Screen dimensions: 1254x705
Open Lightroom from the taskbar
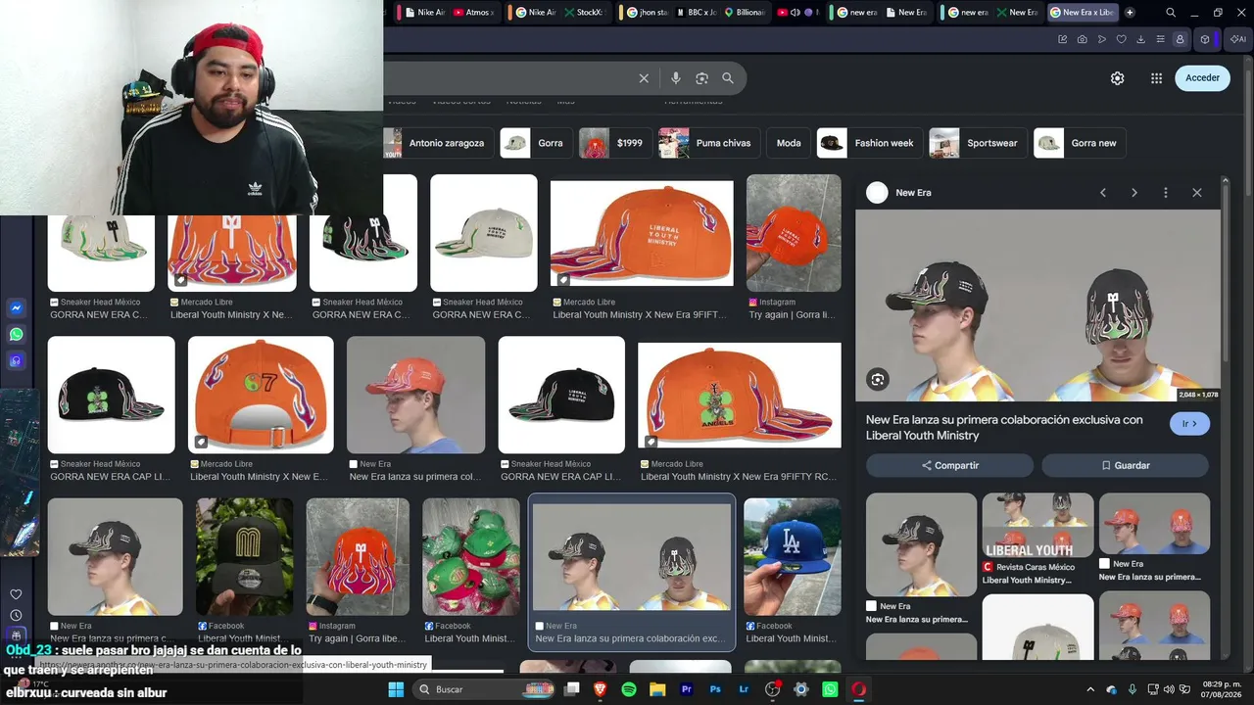(x=744, y=689)
